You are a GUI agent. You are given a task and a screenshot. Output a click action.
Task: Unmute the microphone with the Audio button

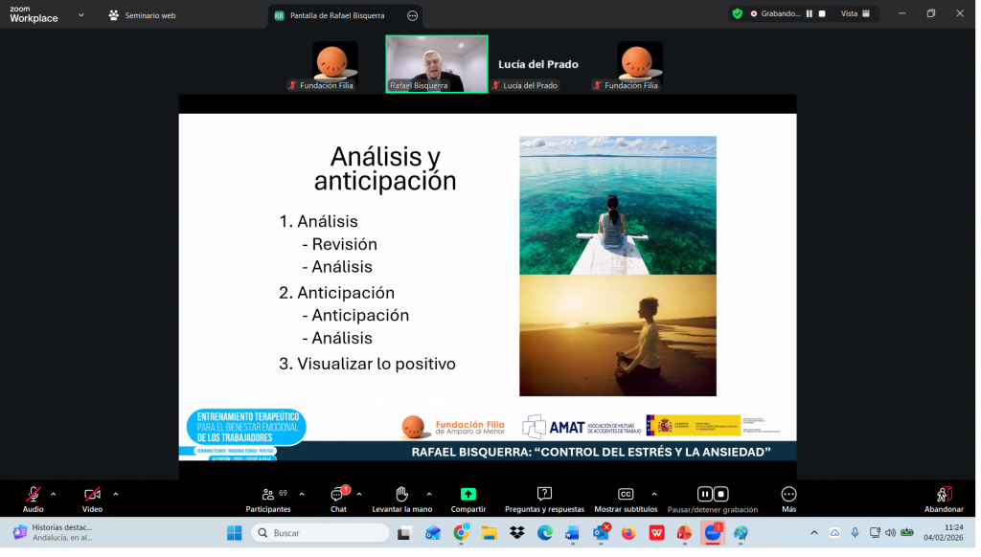[x=34, y=495]
